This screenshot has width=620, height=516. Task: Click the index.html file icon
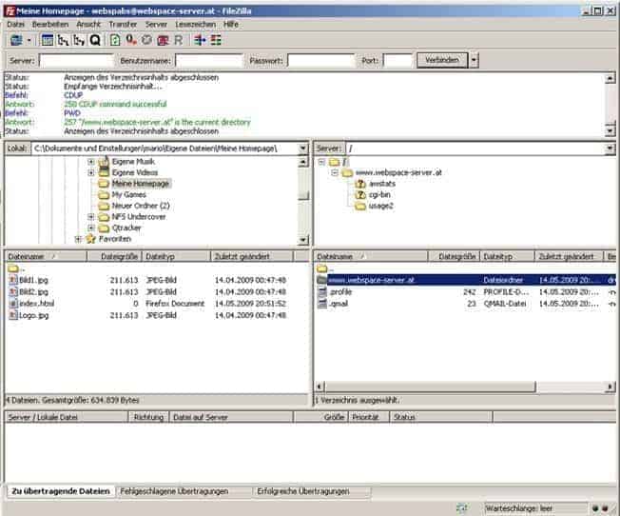click(x=13, y=304)
